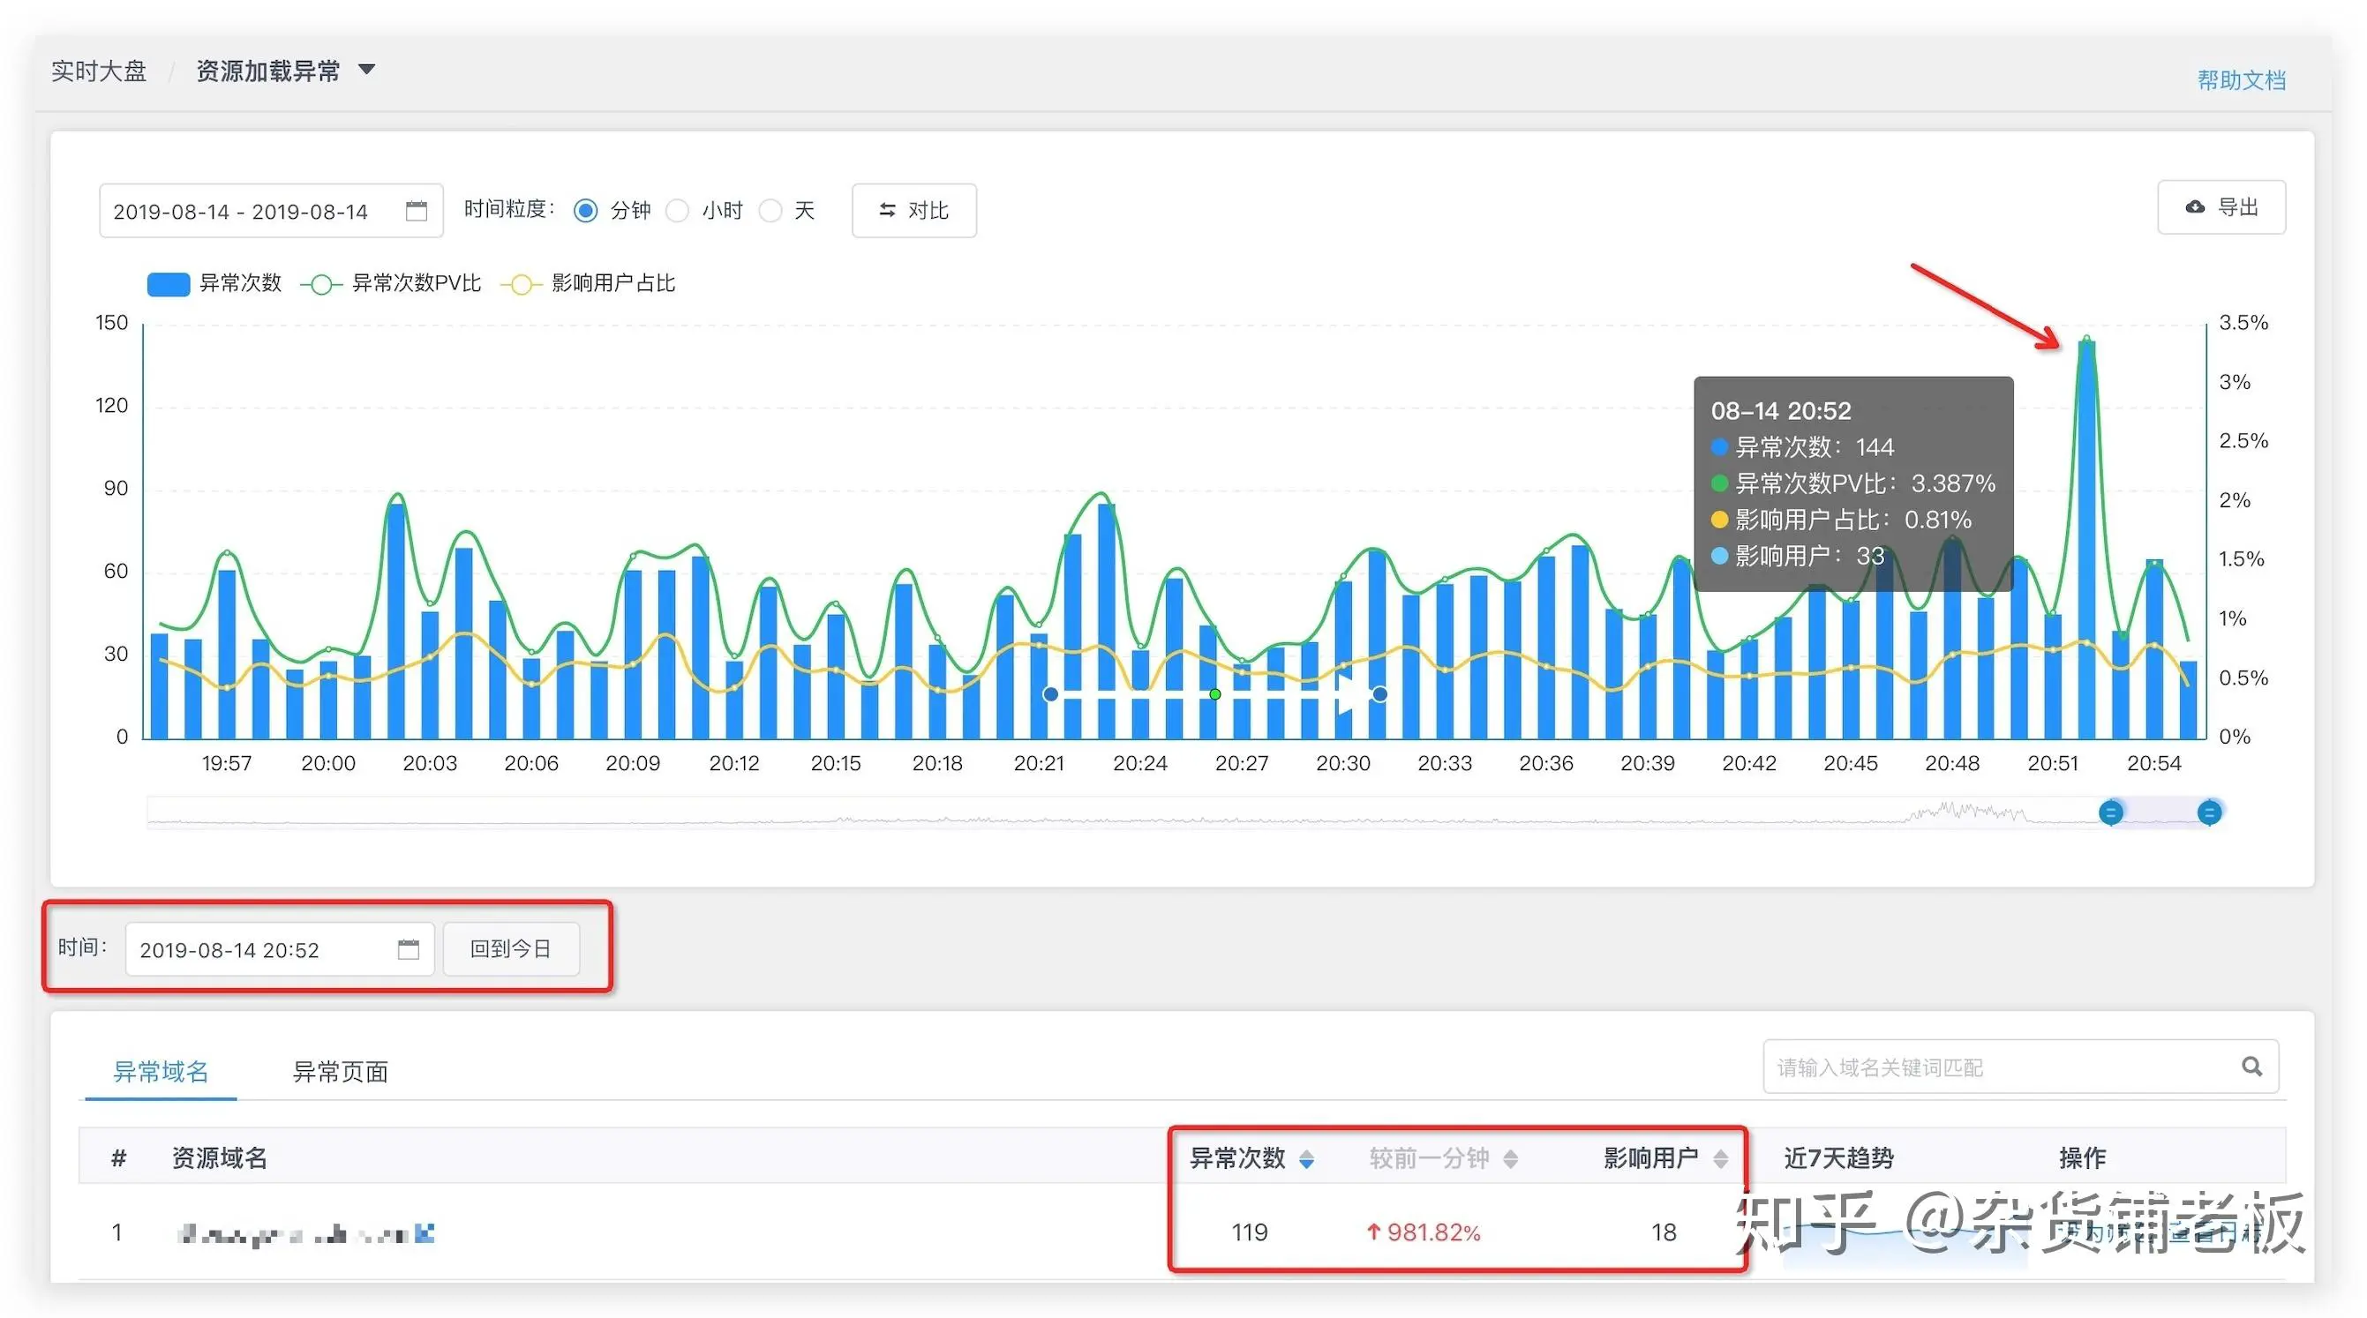Click right handle of chart zoom slider

pyautogui.click(x=2209, y=812)
